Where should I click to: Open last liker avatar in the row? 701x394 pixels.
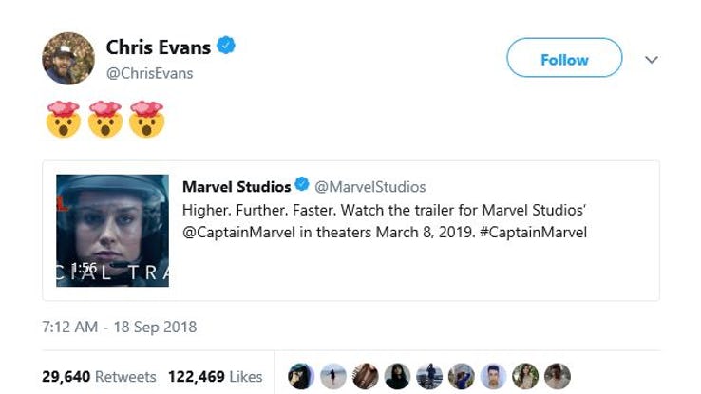(557, 377)
